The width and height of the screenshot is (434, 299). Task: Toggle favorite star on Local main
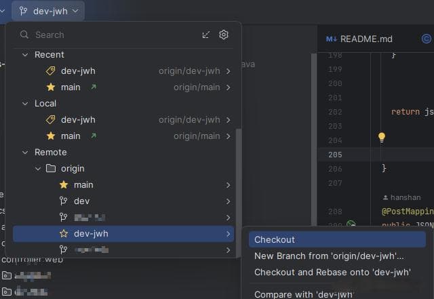[x=51, y=136]
